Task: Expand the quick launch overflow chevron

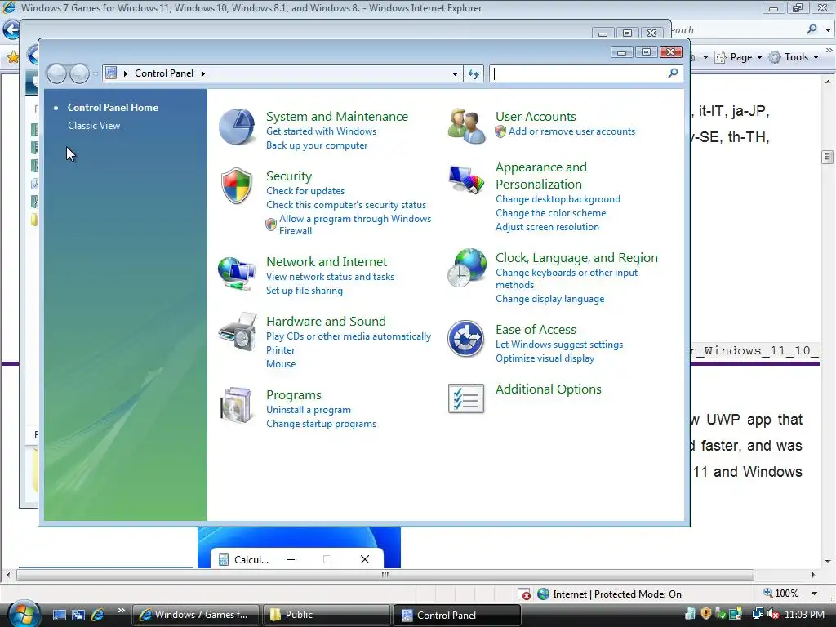Action: (122, 611)
